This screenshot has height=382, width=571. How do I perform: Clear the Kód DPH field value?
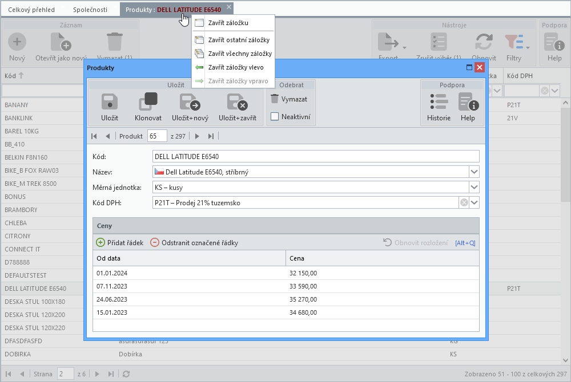pos(464,203)
